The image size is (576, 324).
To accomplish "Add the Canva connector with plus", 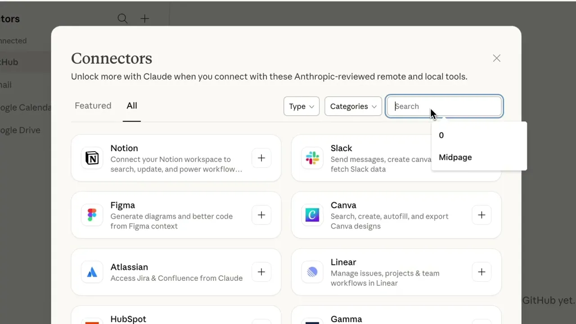I will 481,215.
